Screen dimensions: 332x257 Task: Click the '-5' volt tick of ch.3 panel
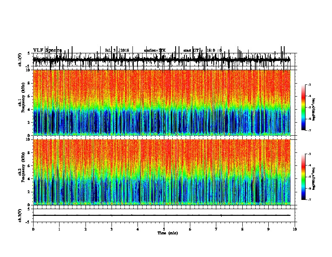(x=29, y=222)
